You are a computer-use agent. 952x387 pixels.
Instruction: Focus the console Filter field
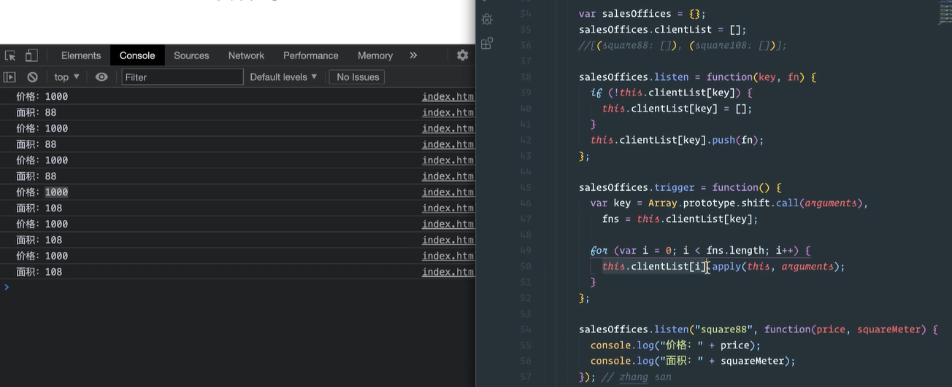coord(183,77)
